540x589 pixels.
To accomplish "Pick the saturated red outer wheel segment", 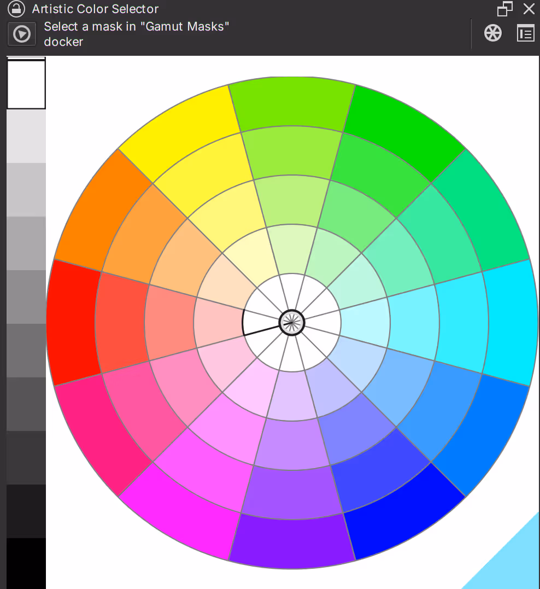I will (71, 323).
